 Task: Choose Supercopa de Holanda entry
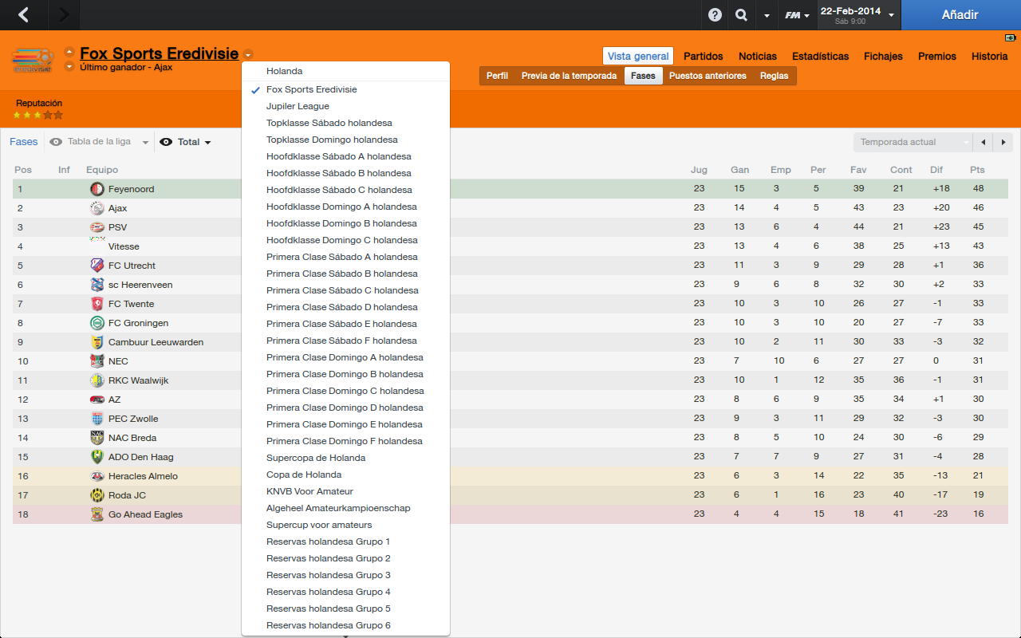point(345,458)
